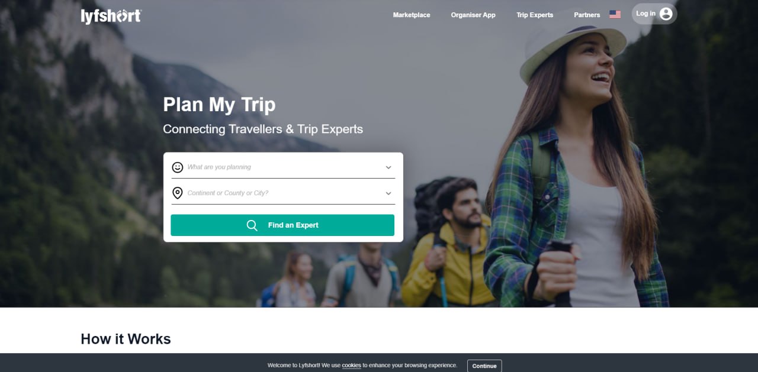
Task: Click the How it Works heading
Action: (x=126, y=339)
